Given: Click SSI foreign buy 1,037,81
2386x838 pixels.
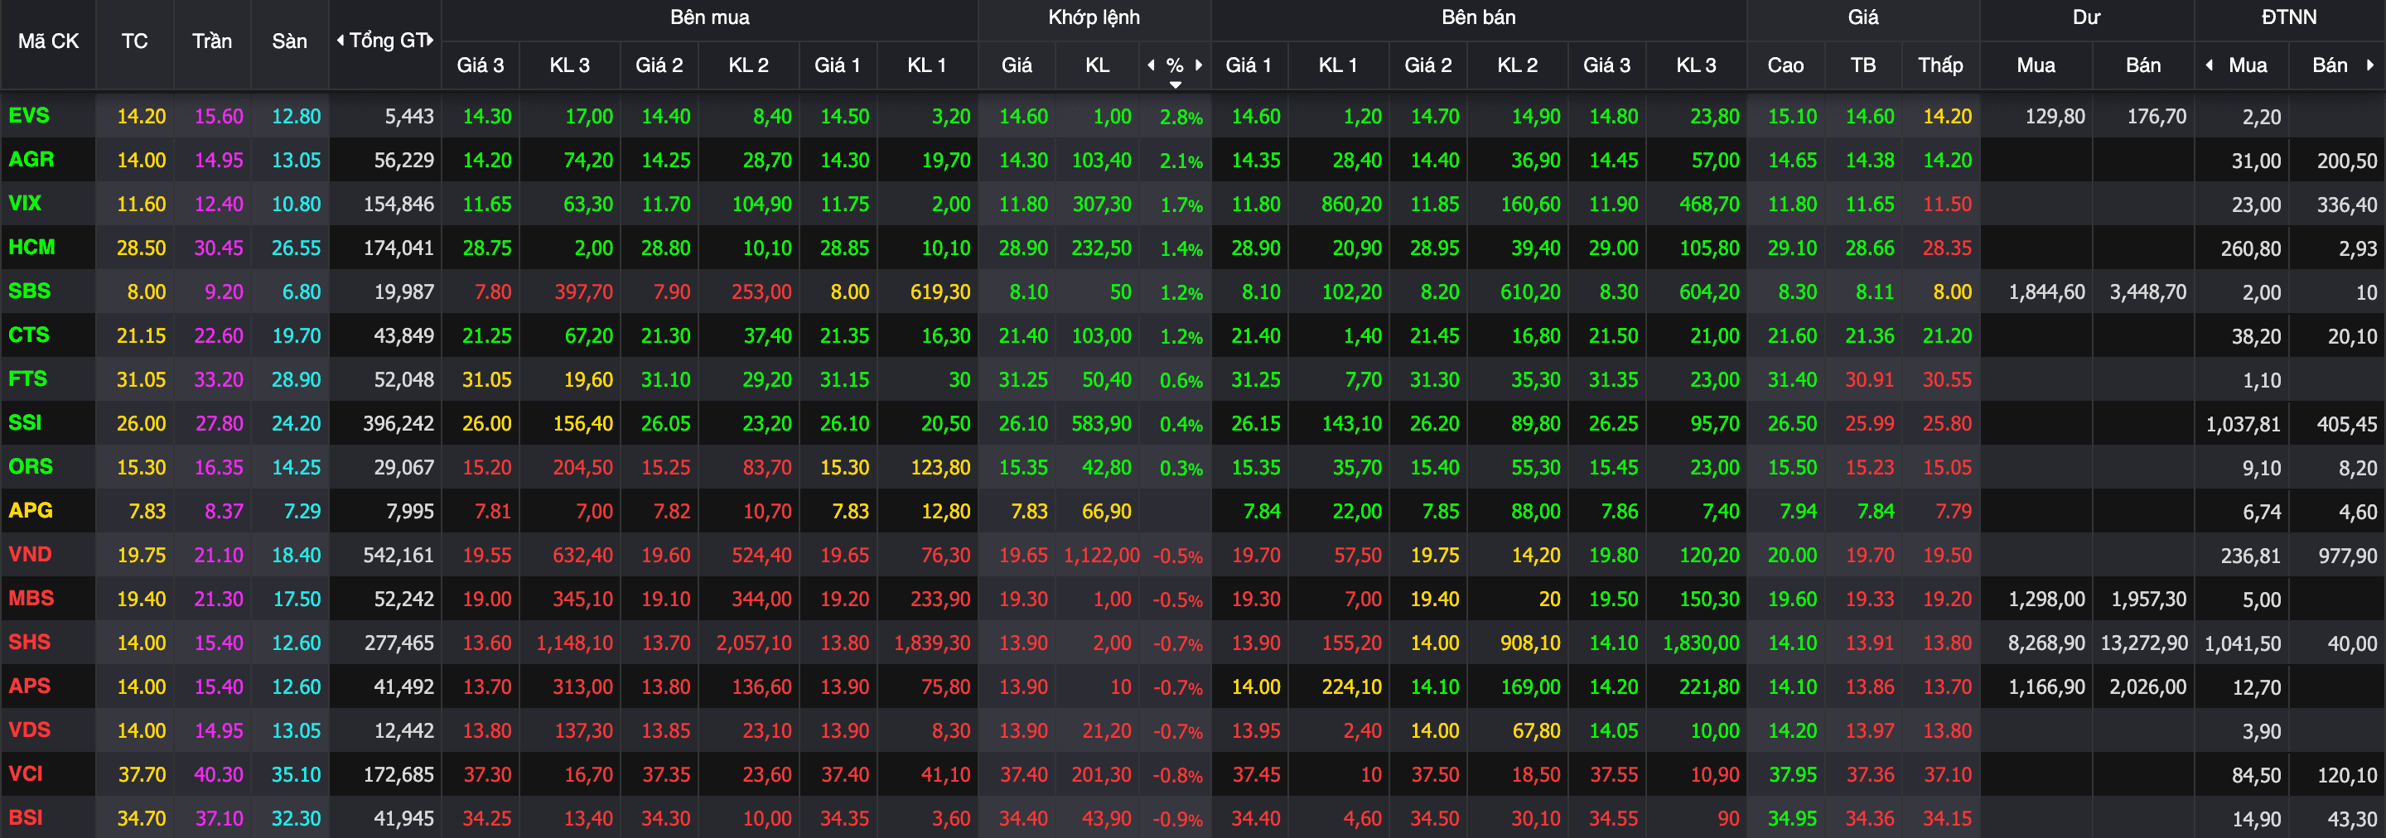Looking at the screenshot, I should (x=2243, y=424).
